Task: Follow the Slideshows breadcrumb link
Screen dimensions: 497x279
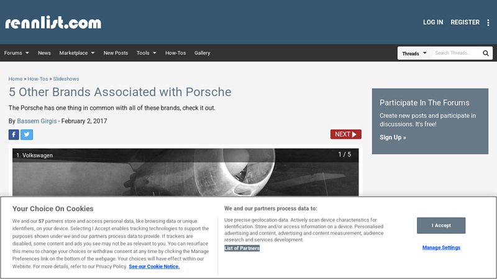Action: 66,79
